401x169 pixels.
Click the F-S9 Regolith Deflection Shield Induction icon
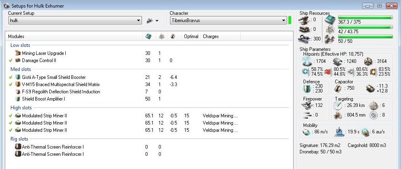[x=18, y=91]
